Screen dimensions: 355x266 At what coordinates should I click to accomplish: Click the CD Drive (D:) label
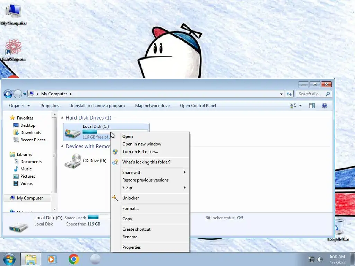94,161
